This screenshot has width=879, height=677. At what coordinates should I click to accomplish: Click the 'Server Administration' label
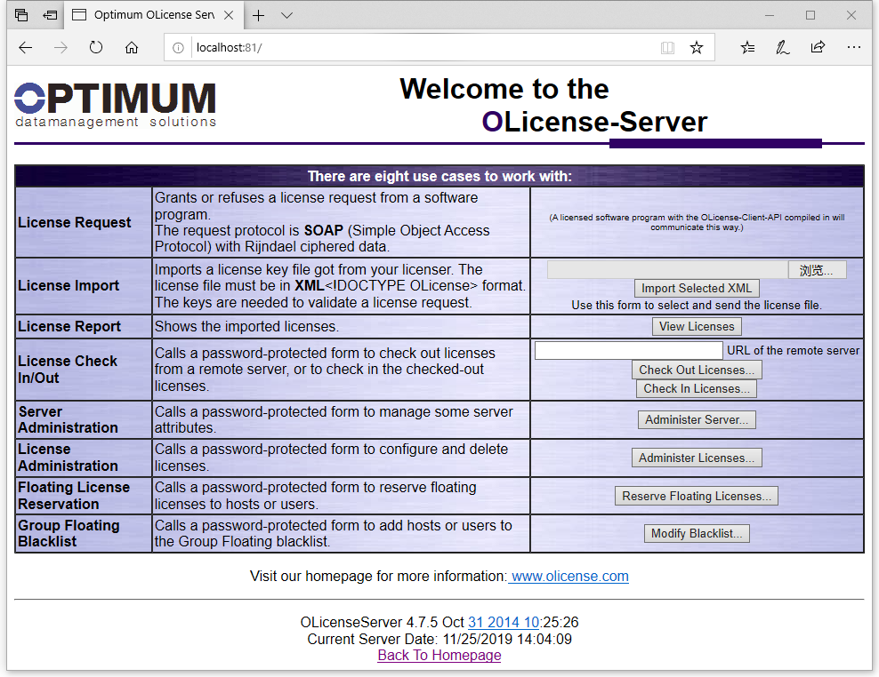[68, 419]
